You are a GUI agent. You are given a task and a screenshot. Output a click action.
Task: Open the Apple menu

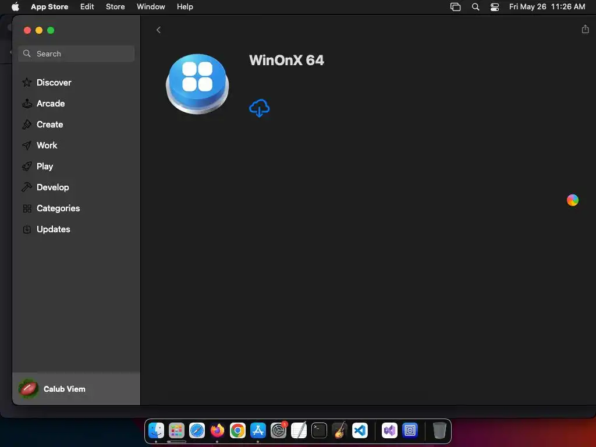15,6
